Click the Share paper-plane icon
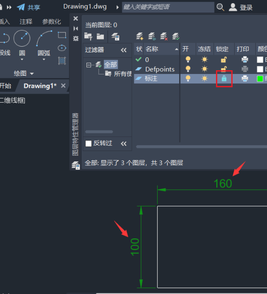This screenshot has height=294, width=267. click(x=21, y=7)
